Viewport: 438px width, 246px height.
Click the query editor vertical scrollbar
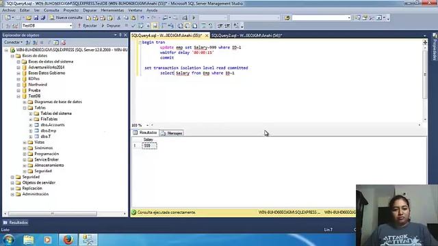tap(425, 74)
